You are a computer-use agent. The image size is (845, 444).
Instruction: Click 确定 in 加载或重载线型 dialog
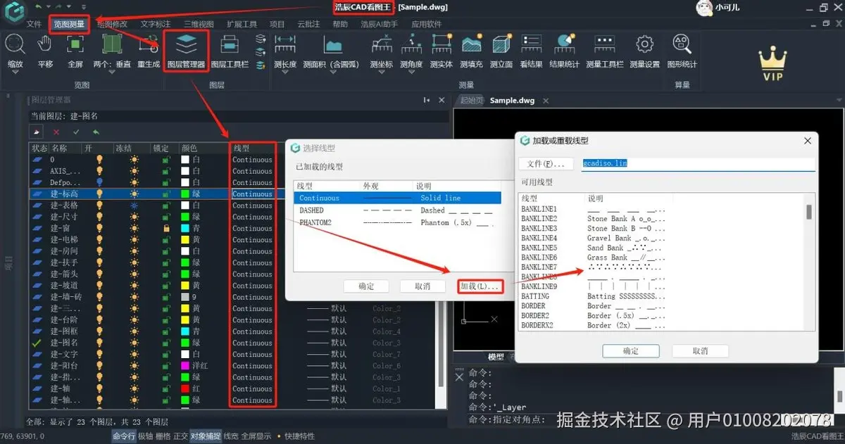point(631,350)
